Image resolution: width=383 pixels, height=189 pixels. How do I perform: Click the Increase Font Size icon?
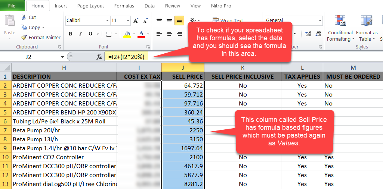136,21
